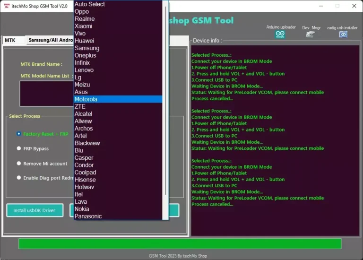Open the zadig usb installer icon
The height and width of the screenshot is (260, 363).
click(343, 34)
